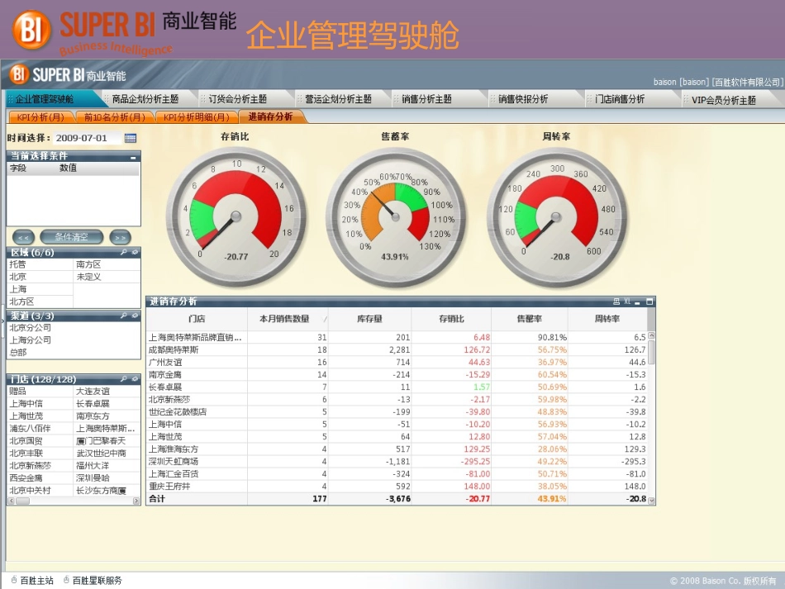This screenshot has width=785, height=589.
Task: Click the small BI logo beside SUPER BI 商业智能
Action: coord(18,74)
